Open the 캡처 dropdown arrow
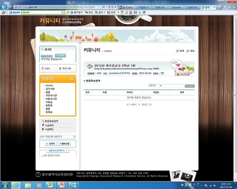The image size is (237, 189). pos(104,12)
